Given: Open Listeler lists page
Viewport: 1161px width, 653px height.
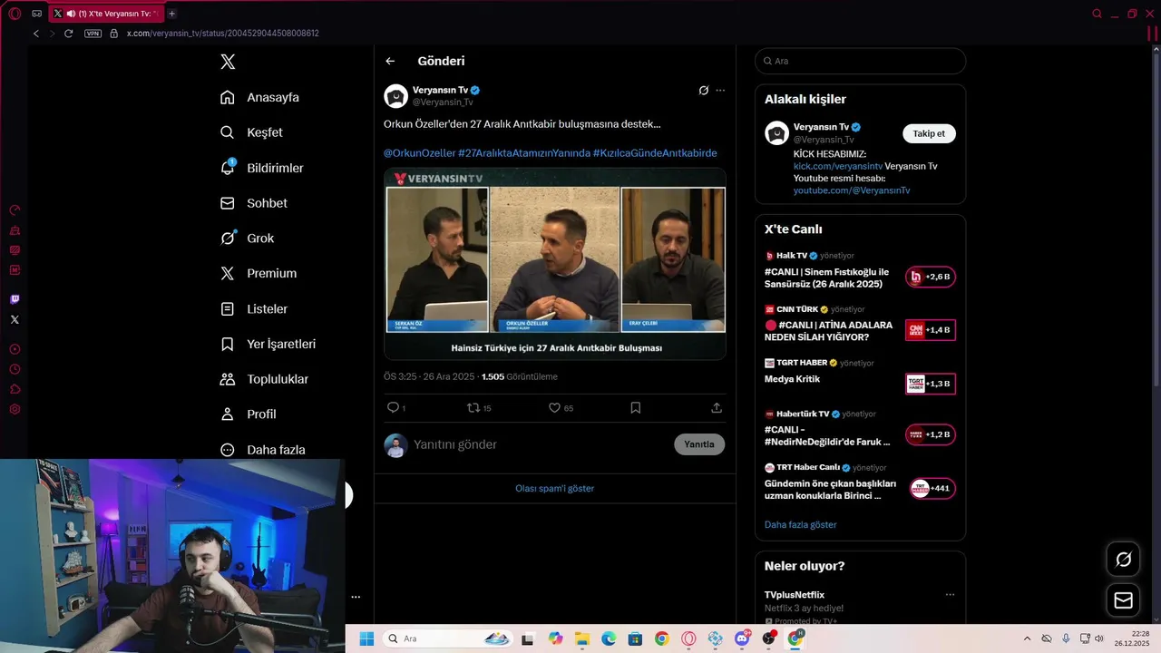Looking at the screenshot, I should click(254, 308).
